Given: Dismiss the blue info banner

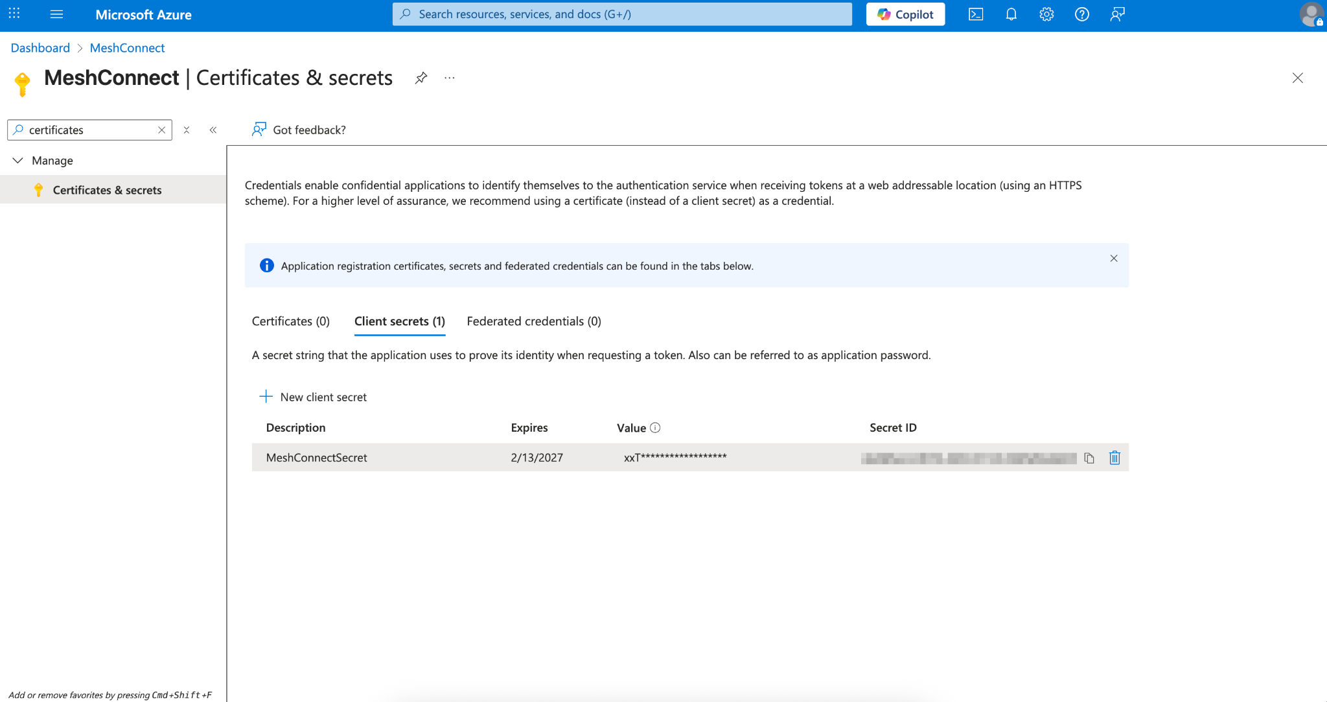Looking at the screenshot, I should [x=1113, y=258].
